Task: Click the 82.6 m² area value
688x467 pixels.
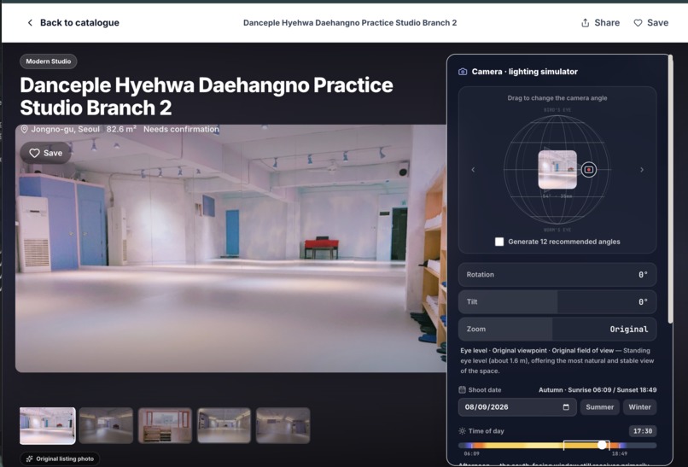Action: tap(121, 129)
